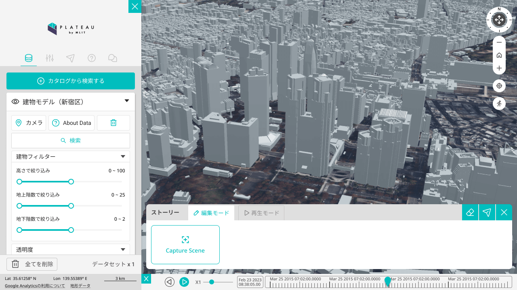Play the timeline animation
Image resolution: width=517 pixels, height=290 pixels.
coord(184,282)
